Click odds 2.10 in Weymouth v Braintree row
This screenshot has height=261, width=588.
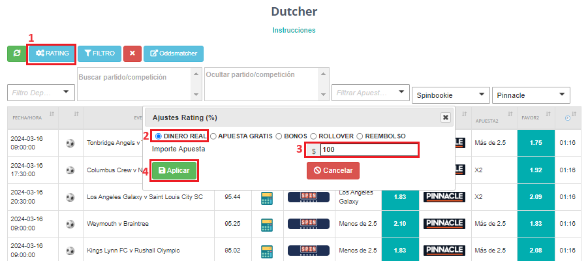400,224
